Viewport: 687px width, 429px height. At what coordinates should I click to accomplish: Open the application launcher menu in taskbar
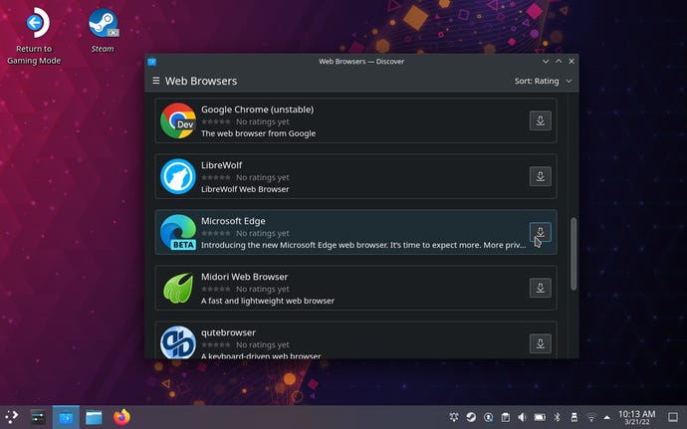[12, 417]
